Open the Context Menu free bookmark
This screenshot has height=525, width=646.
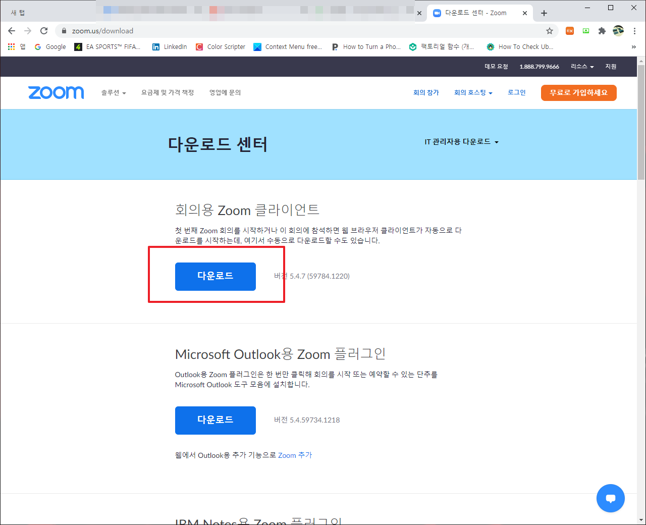tap(288, 46)
